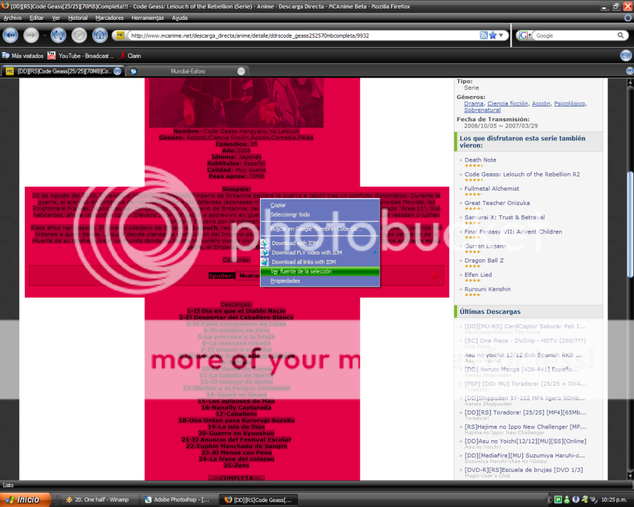Close the Code Geass tab
634x507 pixels.
[117, 71]
